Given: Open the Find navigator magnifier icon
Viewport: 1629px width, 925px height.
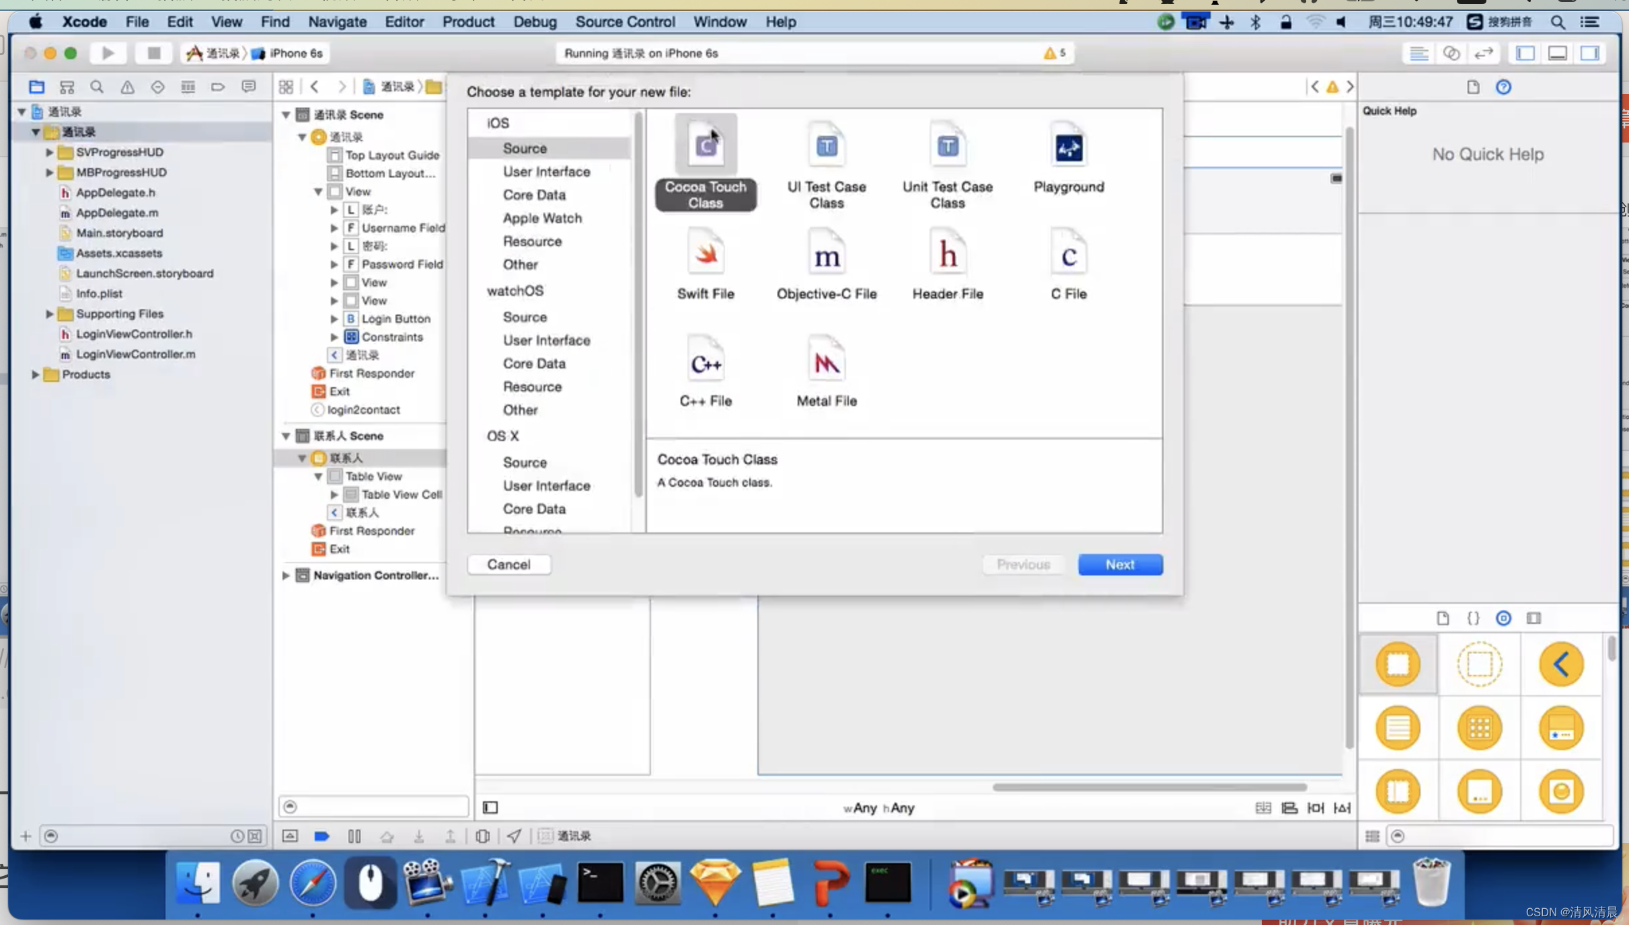Looking at the screenshot, I should click(x=97, y=87).
